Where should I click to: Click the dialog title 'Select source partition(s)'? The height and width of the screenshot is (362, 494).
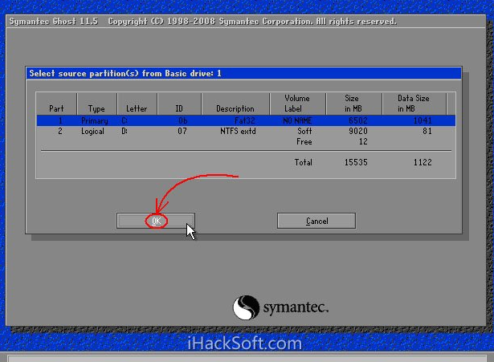(x=85, y=74)
